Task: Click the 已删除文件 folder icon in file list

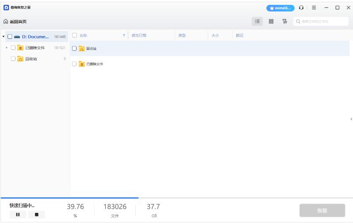Action: (82, 64)
